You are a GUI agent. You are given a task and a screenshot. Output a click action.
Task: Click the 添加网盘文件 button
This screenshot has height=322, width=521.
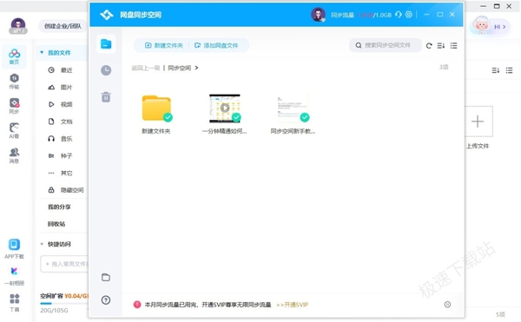[216, 45]
